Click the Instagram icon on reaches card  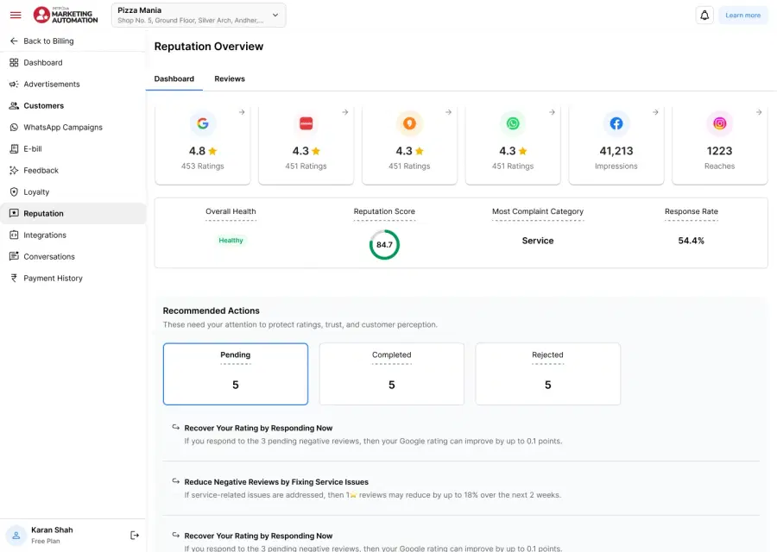(x=719, y=123)
